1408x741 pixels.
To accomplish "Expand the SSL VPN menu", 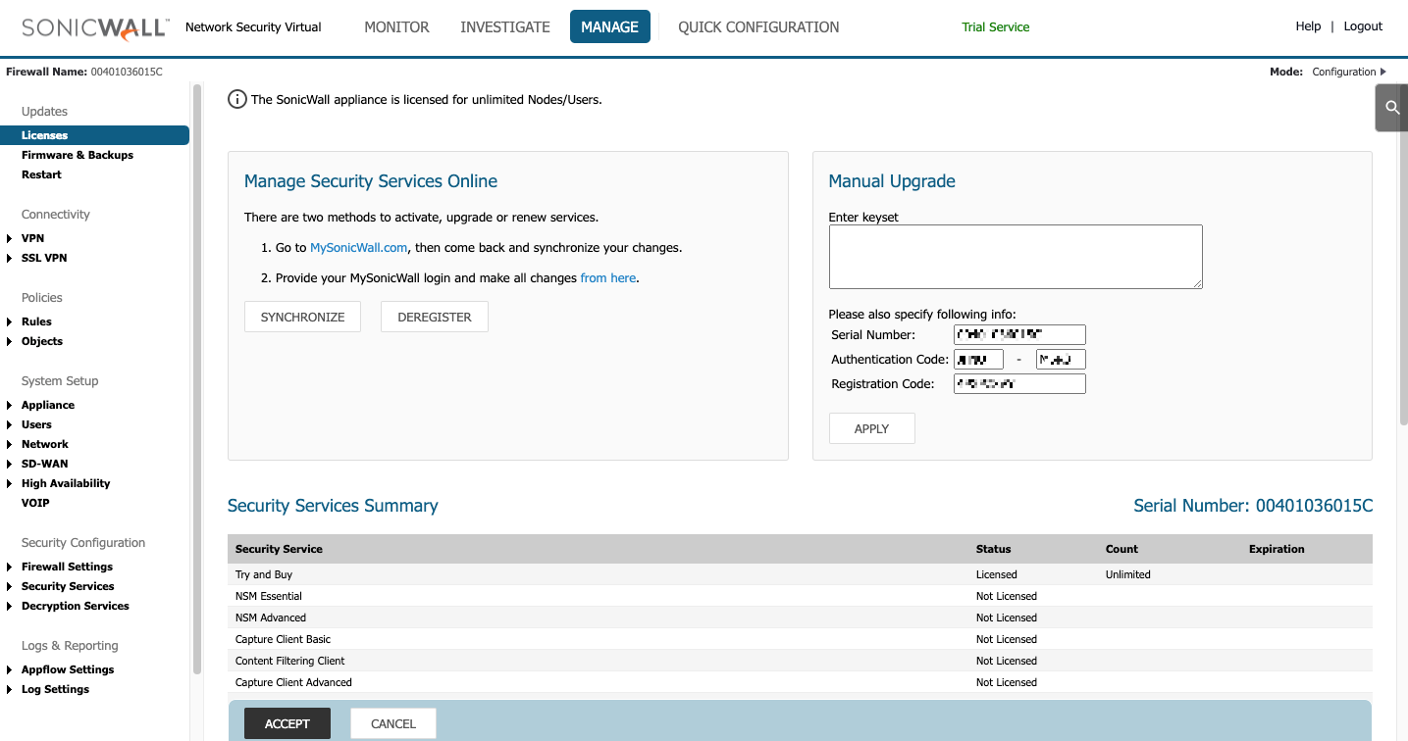I will [x=10, y=258].
